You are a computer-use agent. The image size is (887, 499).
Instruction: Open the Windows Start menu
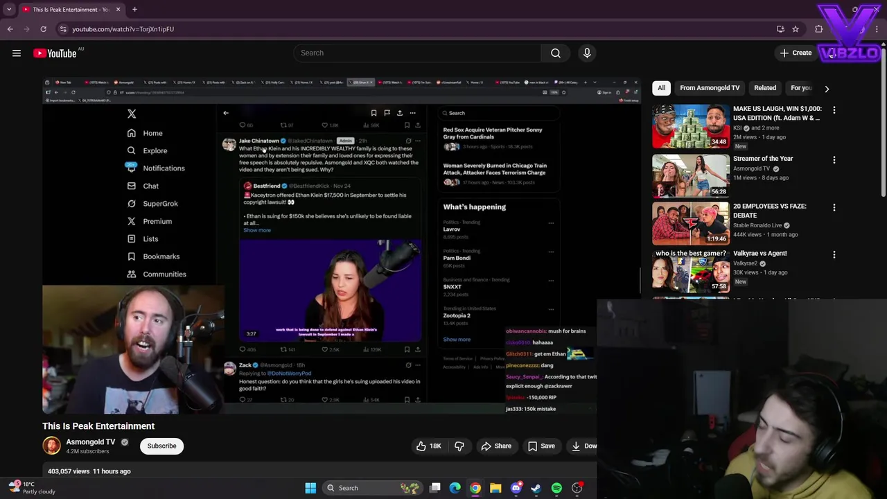310,488
